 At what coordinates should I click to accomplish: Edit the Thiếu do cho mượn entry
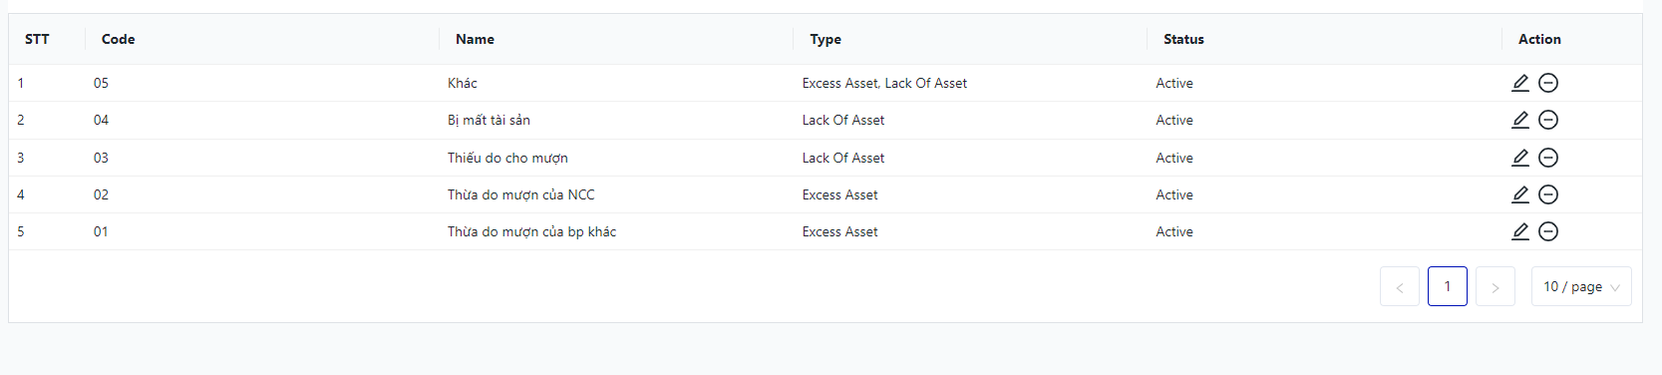[1520, 158]
